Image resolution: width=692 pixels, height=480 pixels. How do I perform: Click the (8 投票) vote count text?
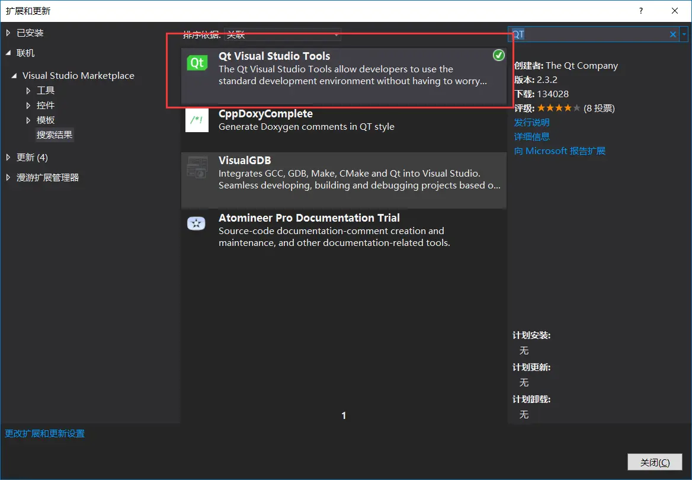(600, 108)
